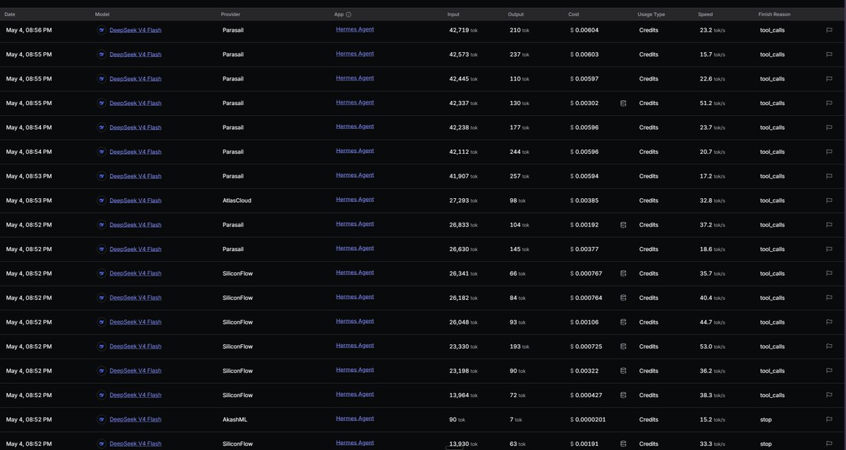Click the cache icon next to cost $0.00192
This screenshot has width=846, height=450.
[x=623, y=225]
